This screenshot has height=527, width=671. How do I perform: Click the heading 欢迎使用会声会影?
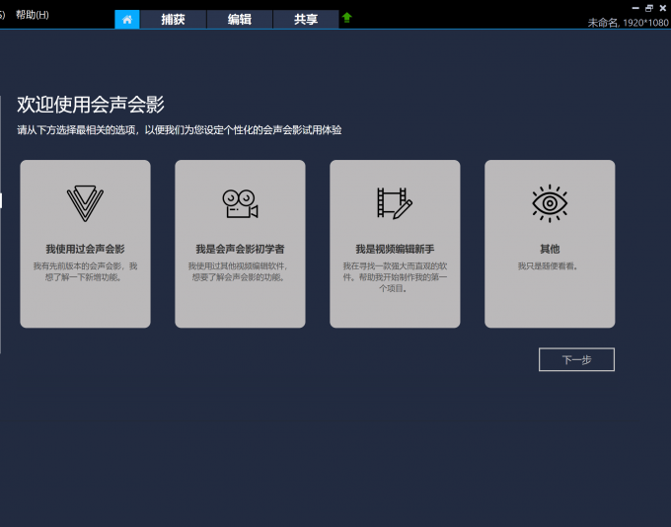pos(91,105)
